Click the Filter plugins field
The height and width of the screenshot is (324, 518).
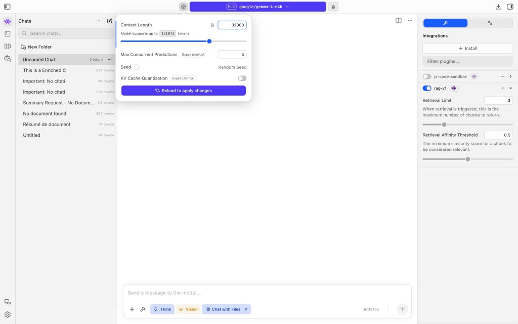pyautogui.click(x=467, y=61)
